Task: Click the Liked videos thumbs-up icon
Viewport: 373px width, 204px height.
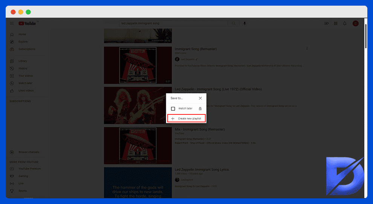Action: pos(12,91)
